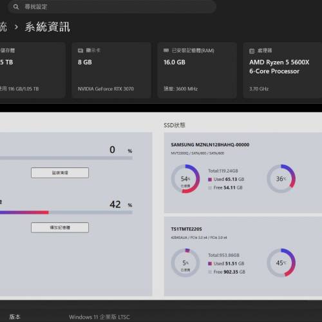Image resolution: width=322 pixels, height=322 pixels.
Task: Click the 54% usage ring of the Samsung SSD
Action: tap(185, 179)
